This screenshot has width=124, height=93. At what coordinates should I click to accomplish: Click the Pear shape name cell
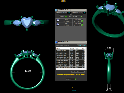tap(66, 19)
